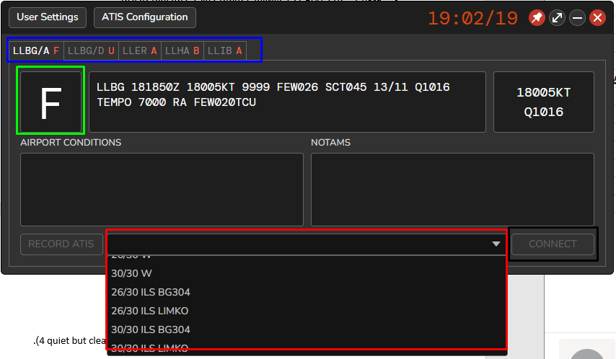Switch to the LLBG/A station tab
This screenshot has width=616, height=359.
click(36, 51)
